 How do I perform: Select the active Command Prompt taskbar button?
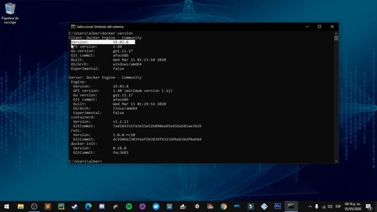[291, 207]
